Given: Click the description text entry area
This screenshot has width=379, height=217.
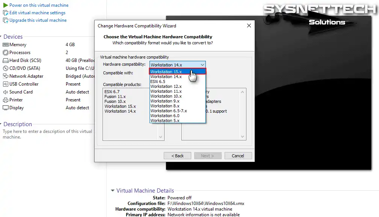Looking at the screenshot, I should [47, 134].
